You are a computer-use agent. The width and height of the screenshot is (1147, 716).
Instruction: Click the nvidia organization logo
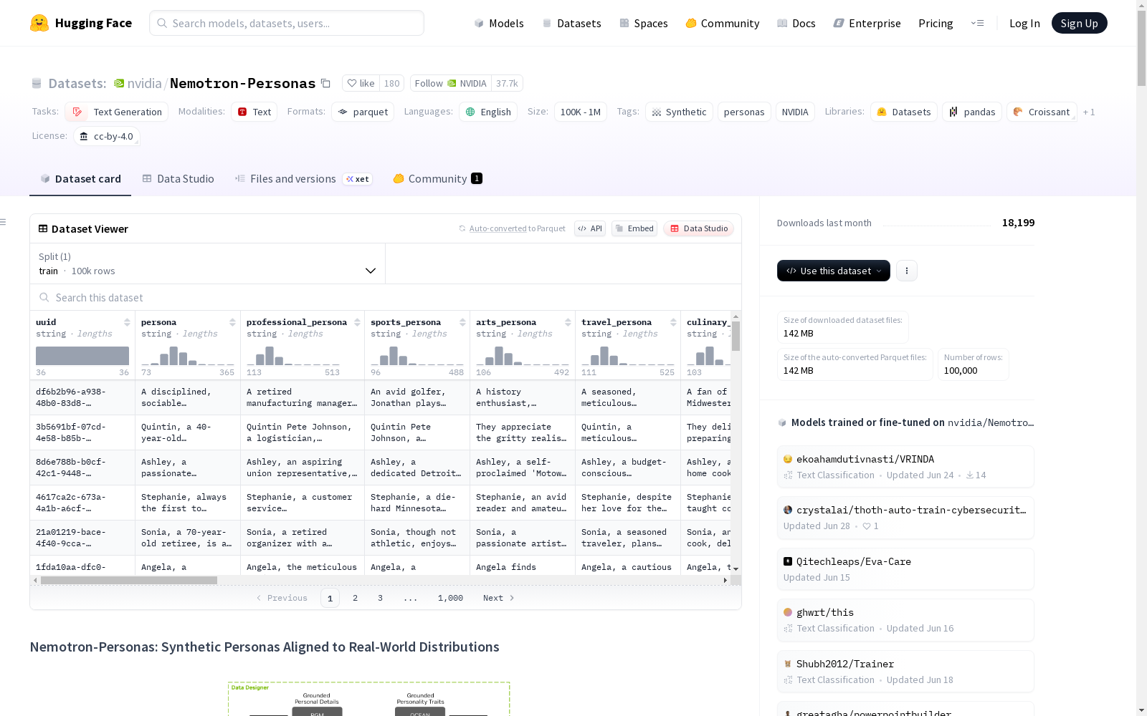119,83
